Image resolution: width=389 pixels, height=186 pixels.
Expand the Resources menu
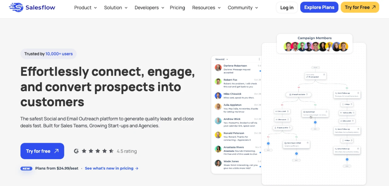click(x=206, y=7)
